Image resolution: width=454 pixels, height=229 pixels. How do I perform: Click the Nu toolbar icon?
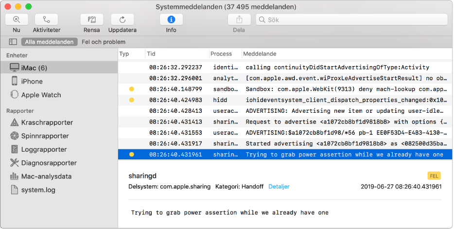[17, 19]
